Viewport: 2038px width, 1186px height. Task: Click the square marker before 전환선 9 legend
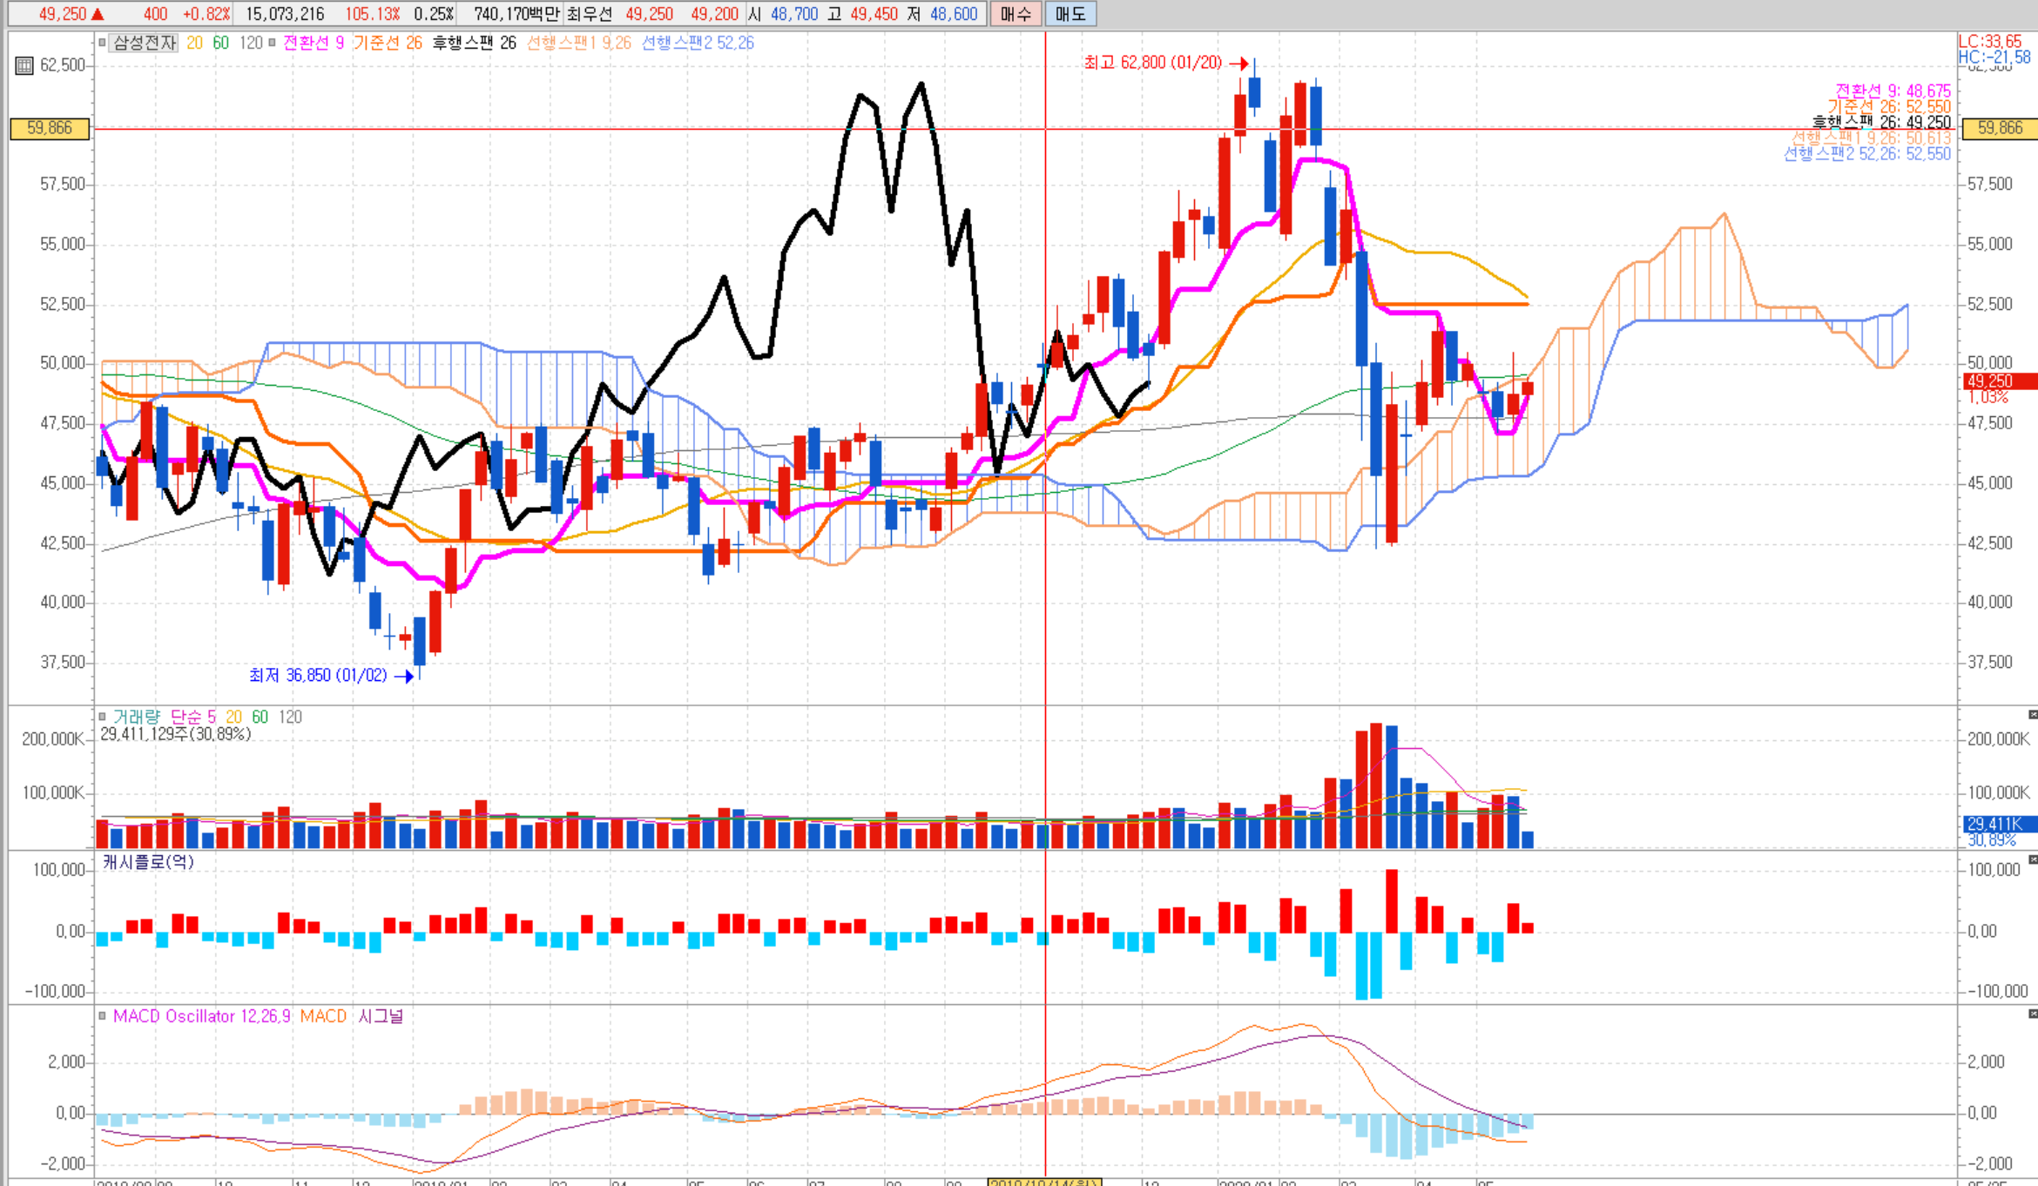click(x=273, y=42)
